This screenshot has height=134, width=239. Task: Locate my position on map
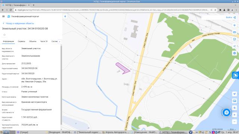click(x=235, y=94)
